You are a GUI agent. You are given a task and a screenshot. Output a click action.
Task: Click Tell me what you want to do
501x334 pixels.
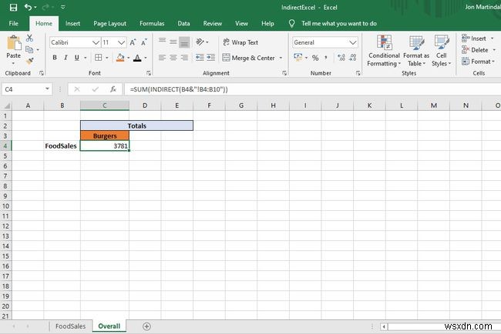[x=339, y=23]
